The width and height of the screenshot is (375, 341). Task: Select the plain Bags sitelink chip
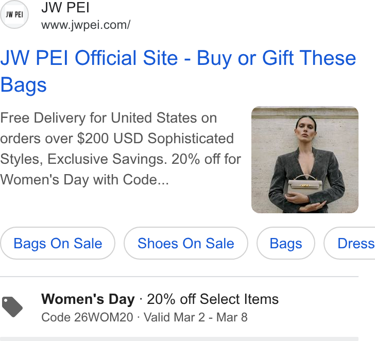tap(286, 243)
